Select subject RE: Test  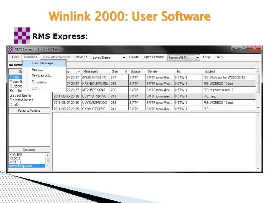pos(210,96)
